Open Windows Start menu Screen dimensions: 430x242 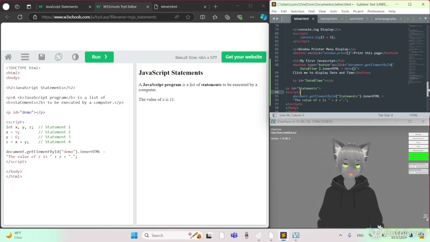(x=134, y=235)
